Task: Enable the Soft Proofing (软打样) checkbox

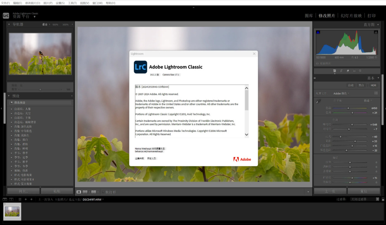Action: 103,192
